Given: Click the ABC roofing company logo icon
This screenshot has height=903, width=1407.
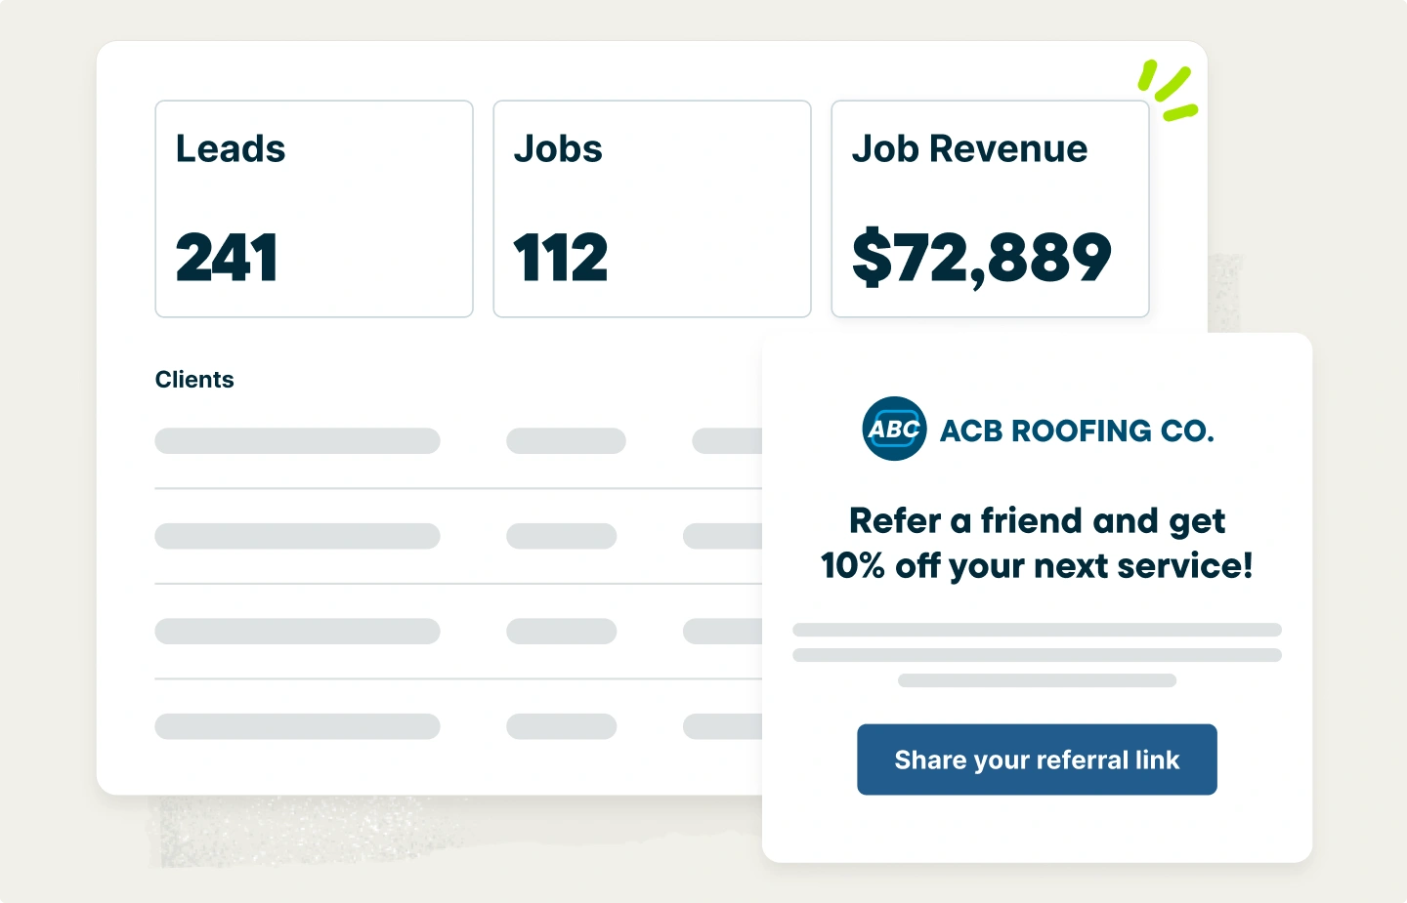Looking at the screenshot, I should 894,429.
